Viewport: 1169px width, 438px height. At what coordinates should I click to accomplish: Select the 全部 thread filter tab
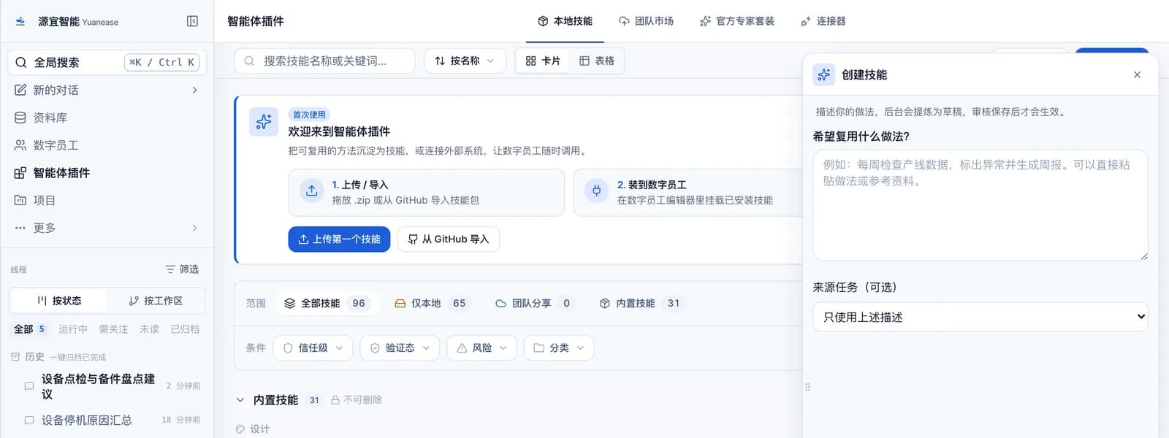coord(30,329)
